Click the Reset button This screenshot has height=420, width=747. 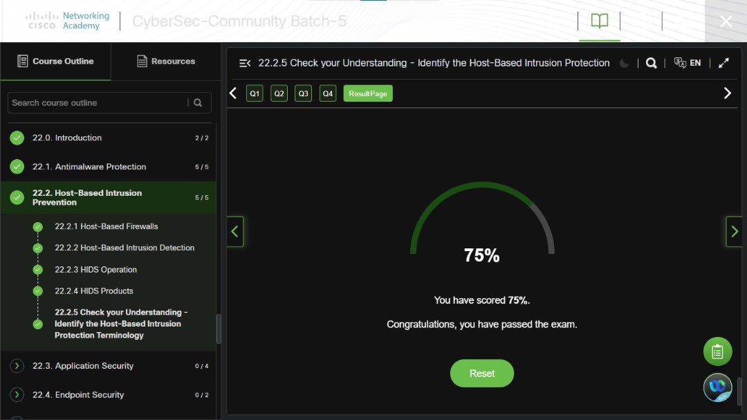tap(481, 373)
